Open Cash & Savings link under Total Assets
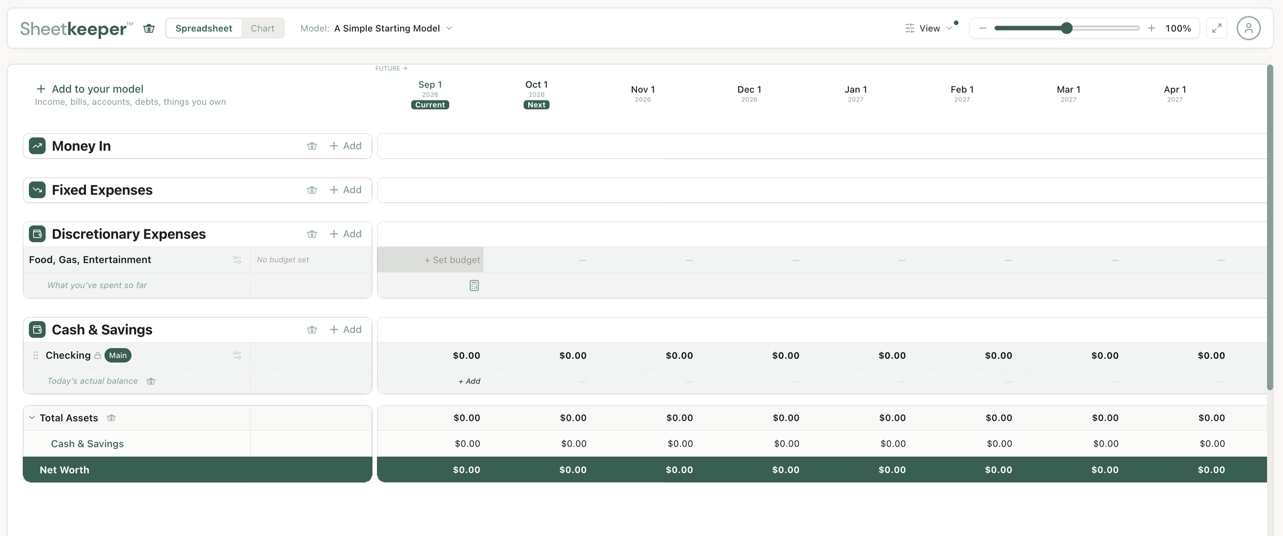Screen dimensions: 1283x536 tap(87, 444)
